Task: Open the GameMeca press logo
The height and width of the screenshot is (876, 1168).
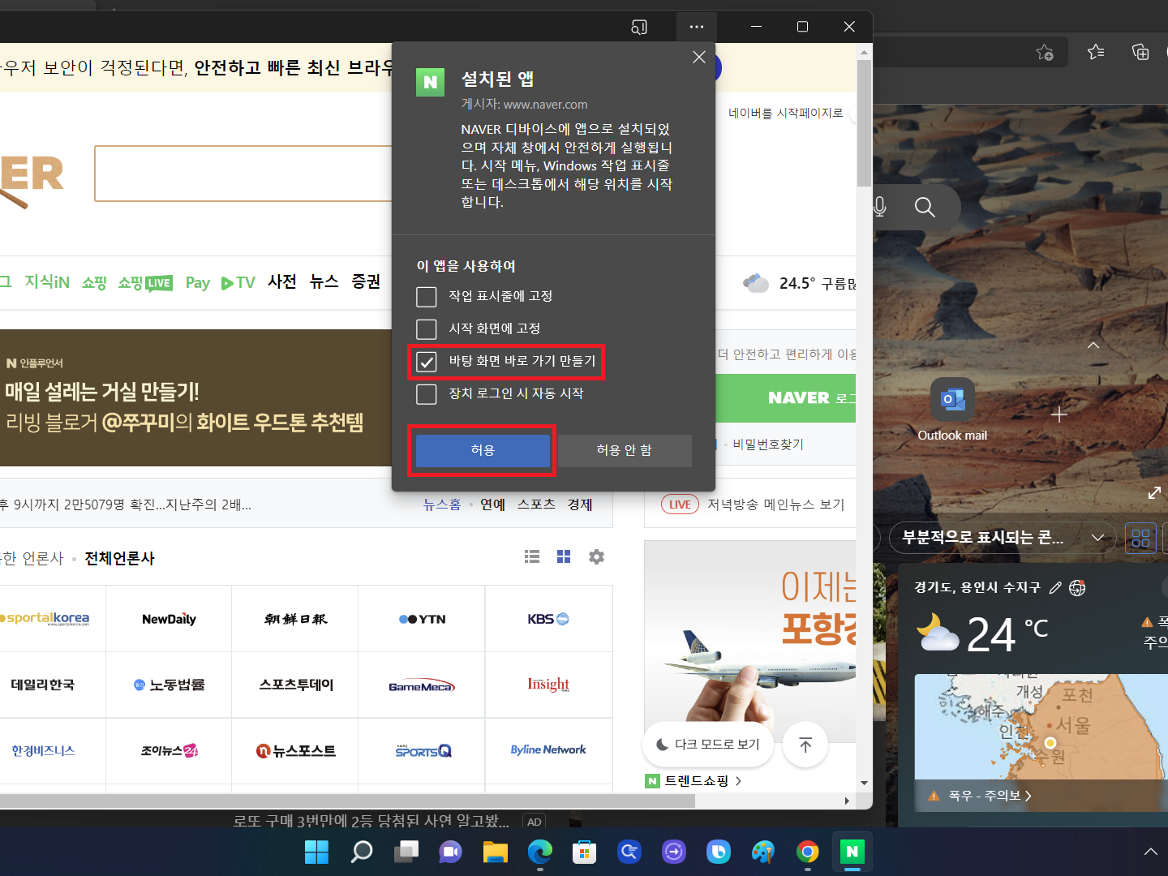Action: [422, 685]
